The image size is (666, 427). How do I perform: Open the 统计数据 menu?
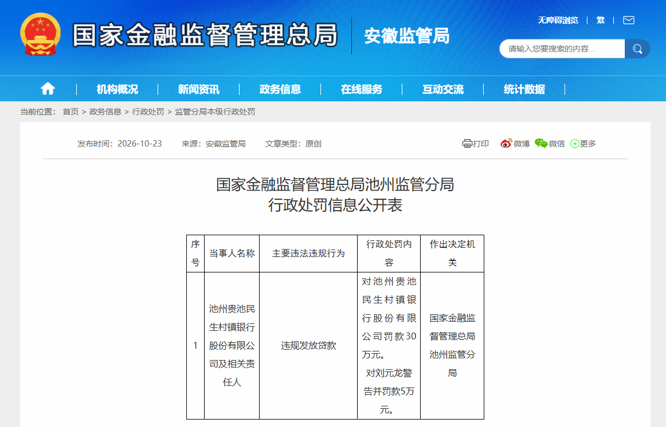click(x=524, y=89)
